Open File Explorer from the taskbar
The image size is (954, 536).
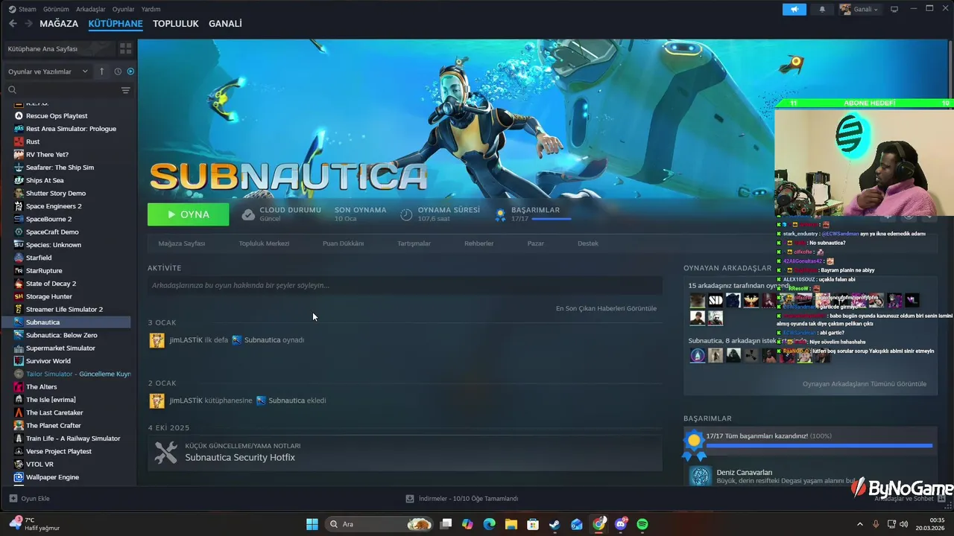pos(511,524)
